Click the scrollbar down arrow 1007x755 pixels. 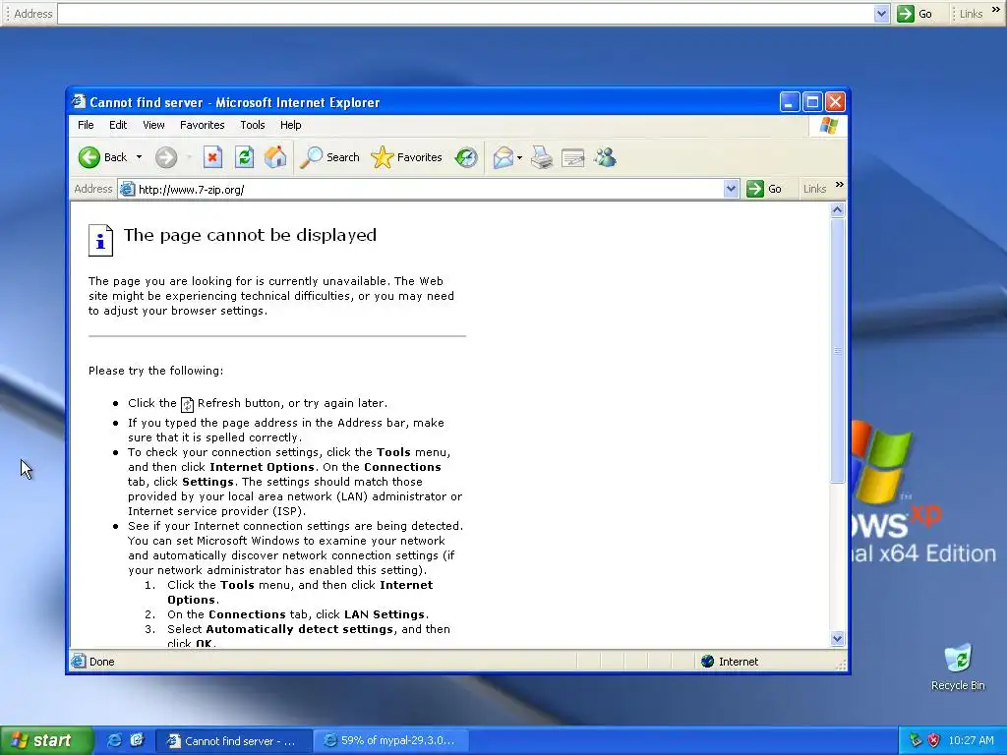tap(837, 638)
